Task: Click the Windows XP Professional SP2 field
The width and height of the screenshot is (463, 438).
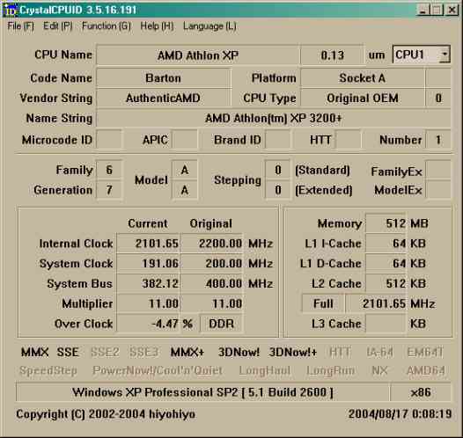Action: point(202,392)
